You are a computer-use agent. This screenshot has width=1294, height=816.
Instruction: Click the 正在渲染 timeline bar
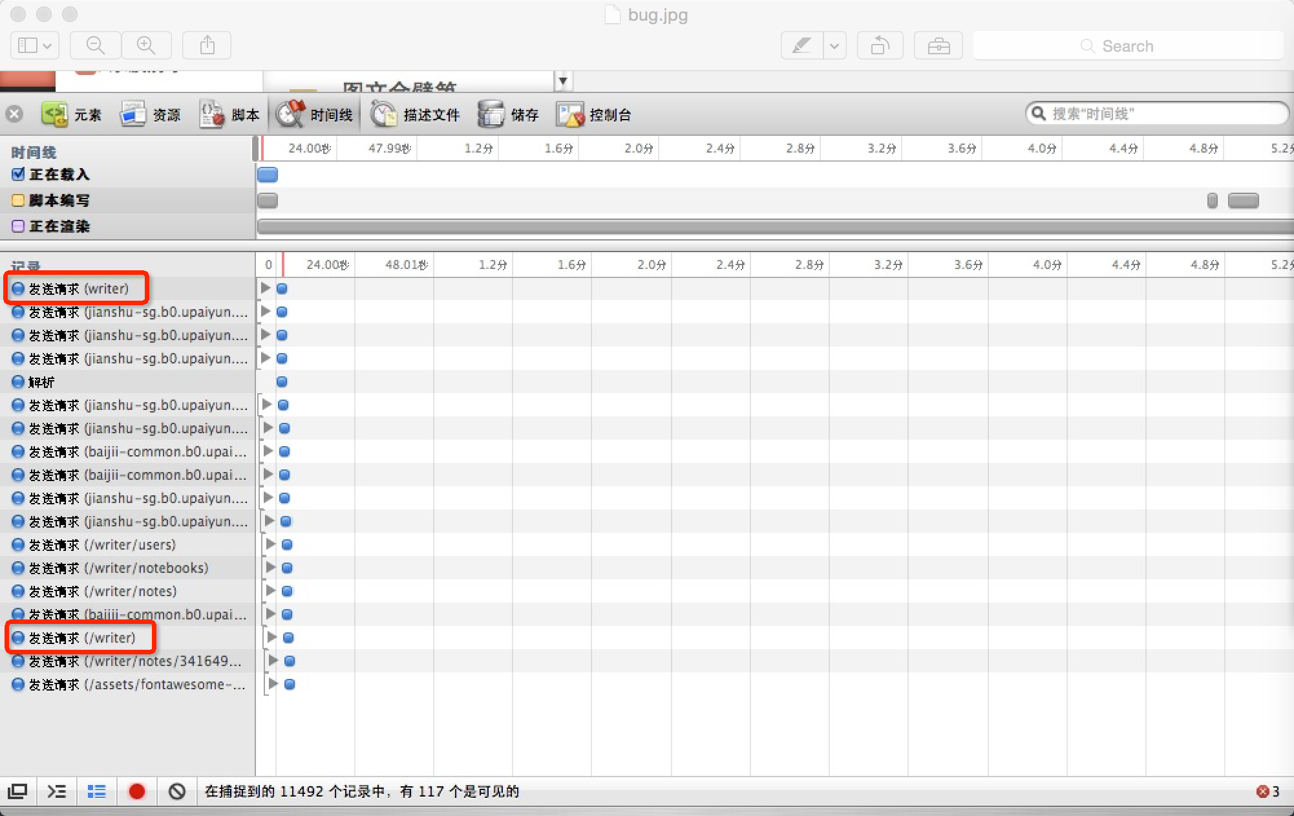click(x=776, y=226)
